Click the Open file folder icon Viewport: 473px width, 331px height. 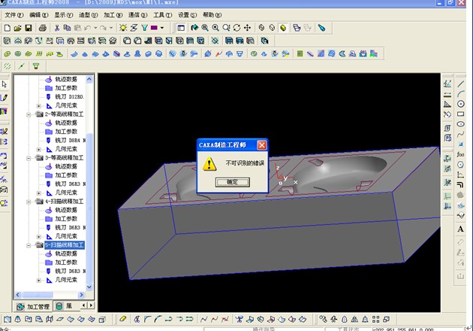pos(17,28)
